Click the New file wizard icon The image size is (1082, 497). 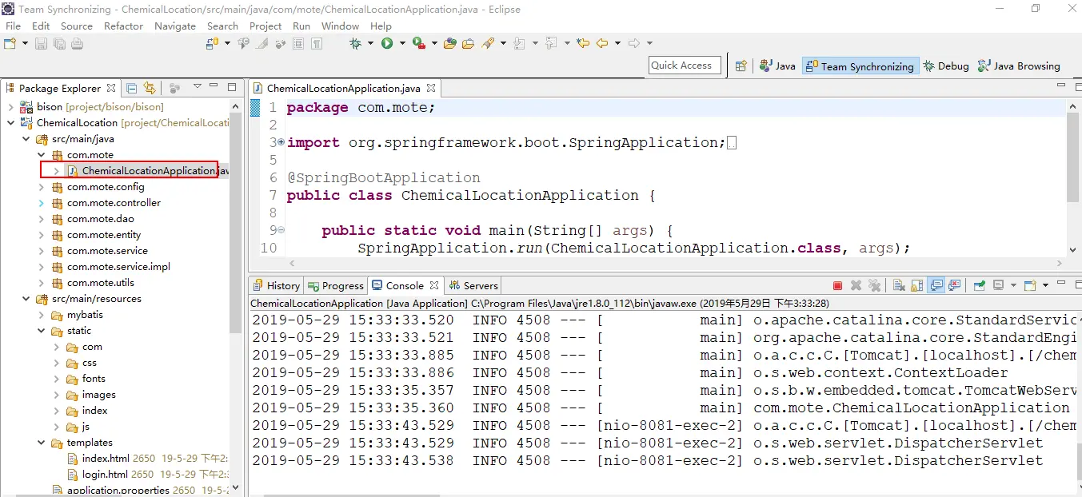(10, 43)
